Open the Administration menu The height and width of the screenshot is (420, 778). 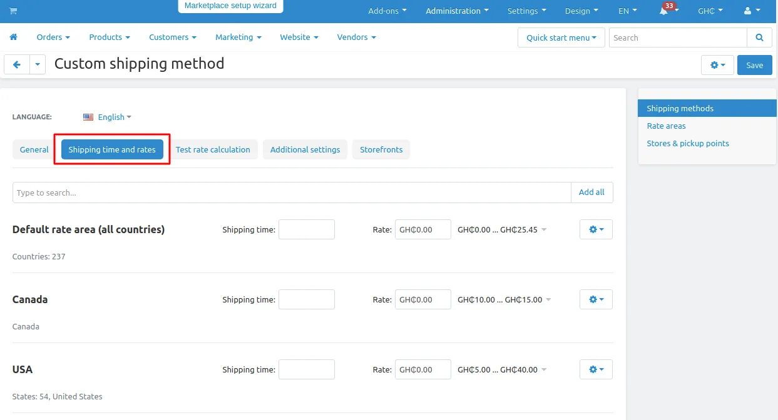pos(458,11)
